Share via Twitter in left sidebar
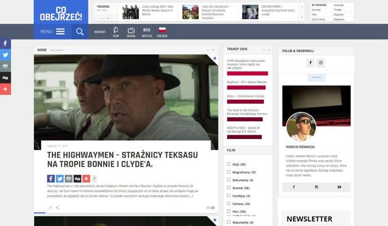The image size is (388, 226). tap(6, 55)
